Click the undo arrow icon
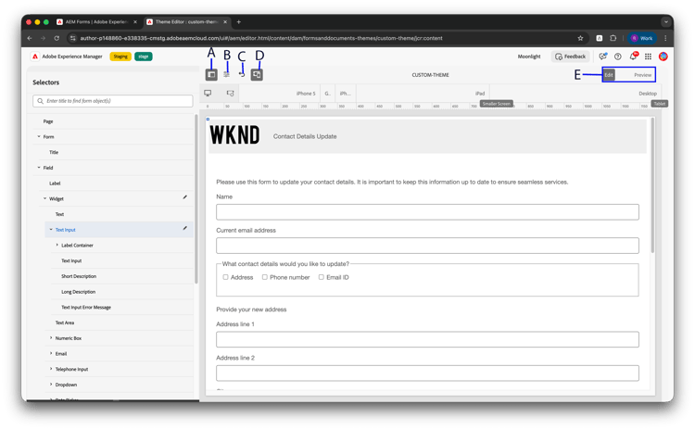The image size is (695, 430). pyautogui.click(x=242, y=74)
